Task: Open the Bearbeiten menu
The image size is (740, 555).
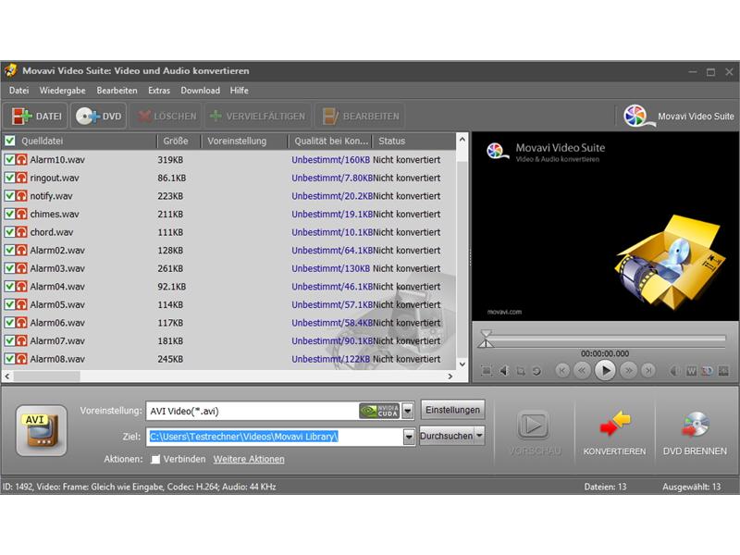Action: [117, 90]
